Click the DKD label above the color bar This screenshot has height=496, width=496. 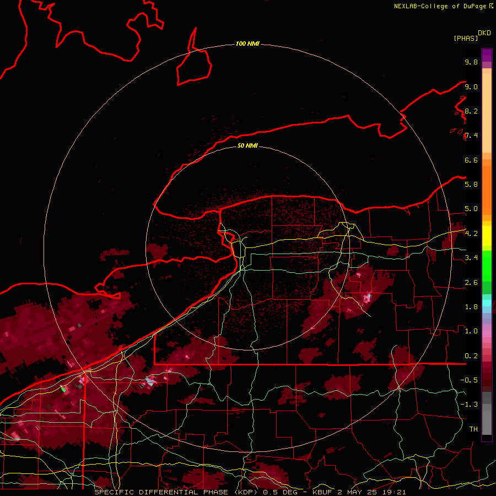click(x=484, y=33)
